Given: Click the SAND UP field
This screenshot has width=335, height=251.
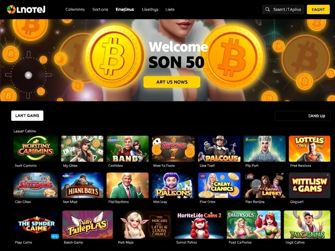Looking at the screenshot, I should (303, 116).
